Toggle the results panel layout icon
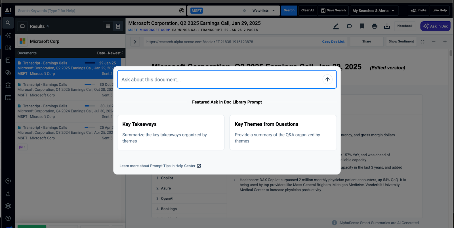The image size is (454, 228). (22, 26)
